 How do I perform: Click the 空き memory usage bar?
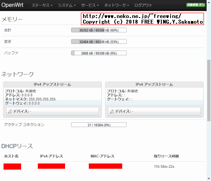[x=99, y=42]
